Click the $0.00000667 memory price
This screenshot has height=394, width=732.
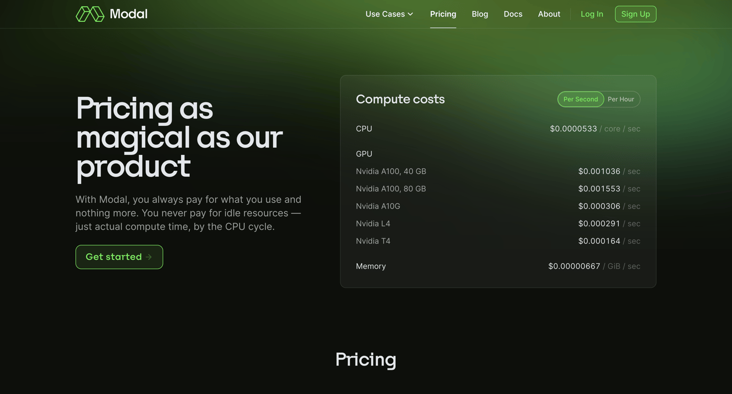[574, 266]
